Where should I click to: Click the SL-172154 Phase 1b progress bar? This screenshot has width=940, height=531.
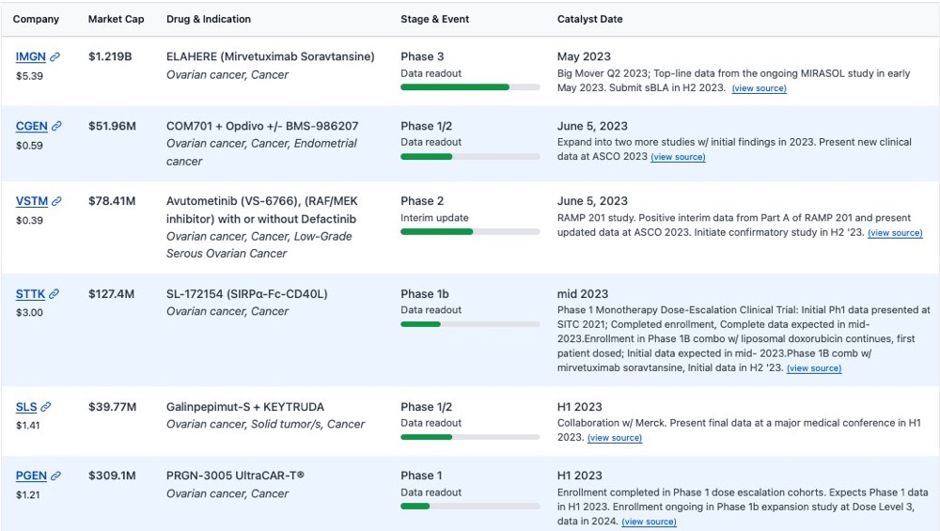pos(470,324)
